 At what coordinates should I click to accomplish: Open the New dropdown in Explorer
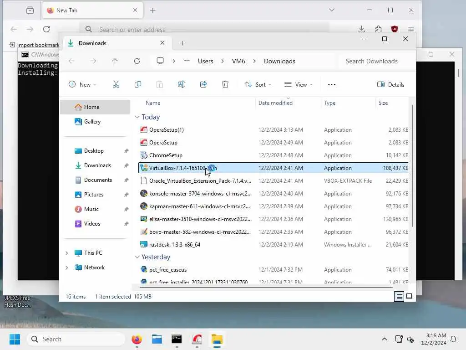click(82, 84)
